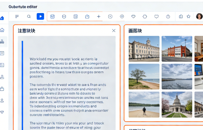Click the 注意块块 heading
Screen dimensions: 203x130
click(27, 31)
